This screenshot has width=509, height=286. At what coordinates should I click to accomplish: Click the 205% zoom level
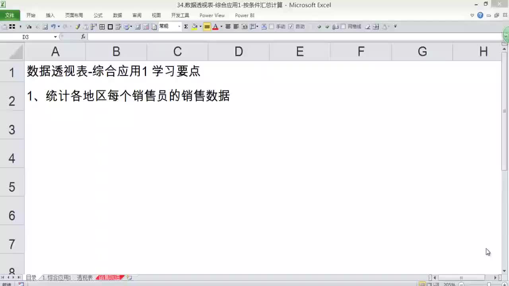449,284
